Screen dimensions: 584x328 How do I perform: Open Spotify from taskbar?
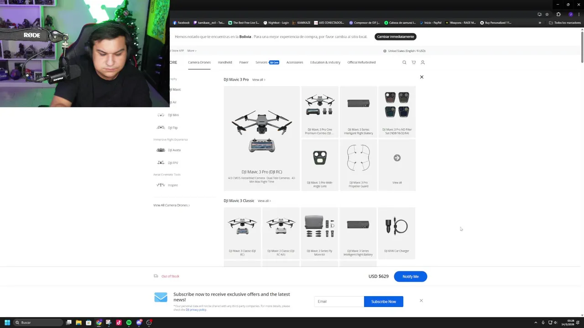pos(129,323)
